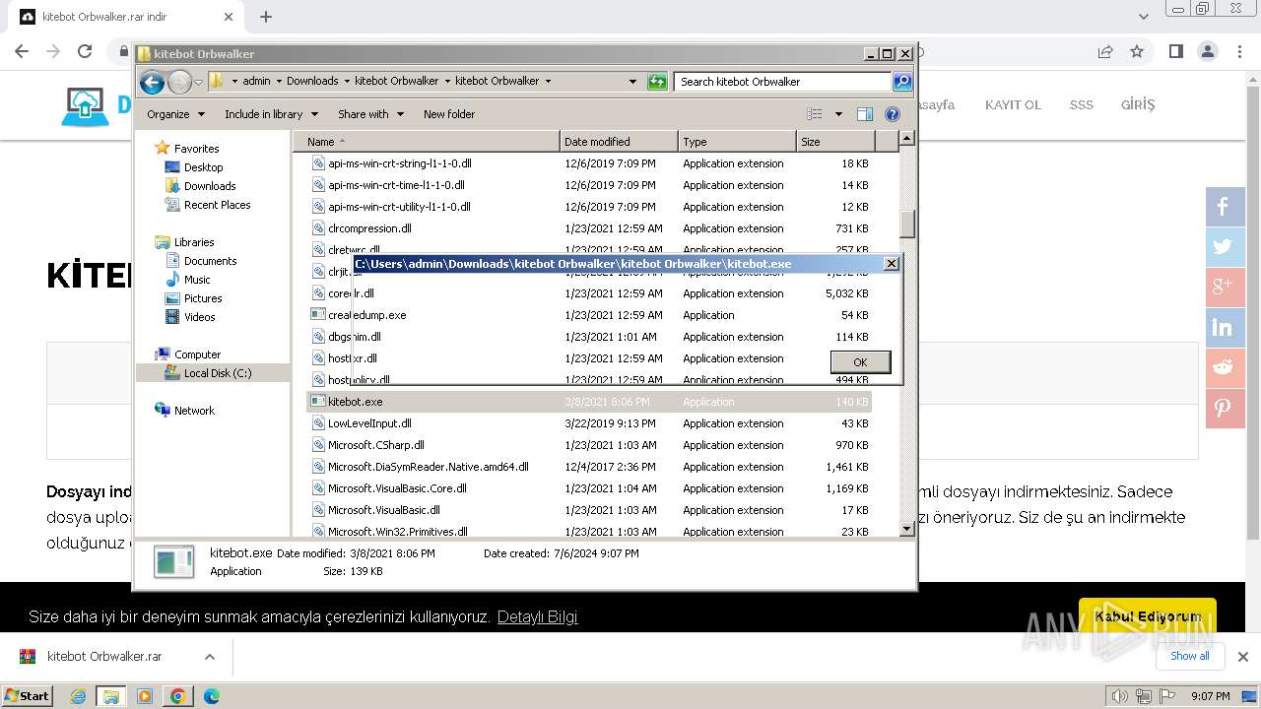Toggle the preview pane icon
Viewport: 1261px width, 709px height.
(x=865, y=114)
